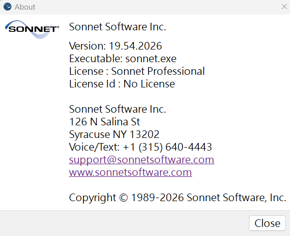Viewport: 290px width, 236px height.
Task: Click the version number 19.54.2026
Action: 135,45
